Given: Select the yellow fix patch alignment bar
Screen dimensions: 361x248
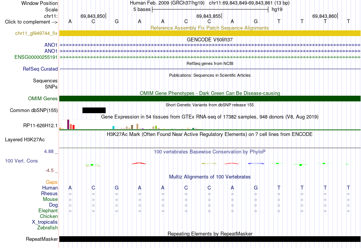Looking at the screenshot, I should coord(210,33).
